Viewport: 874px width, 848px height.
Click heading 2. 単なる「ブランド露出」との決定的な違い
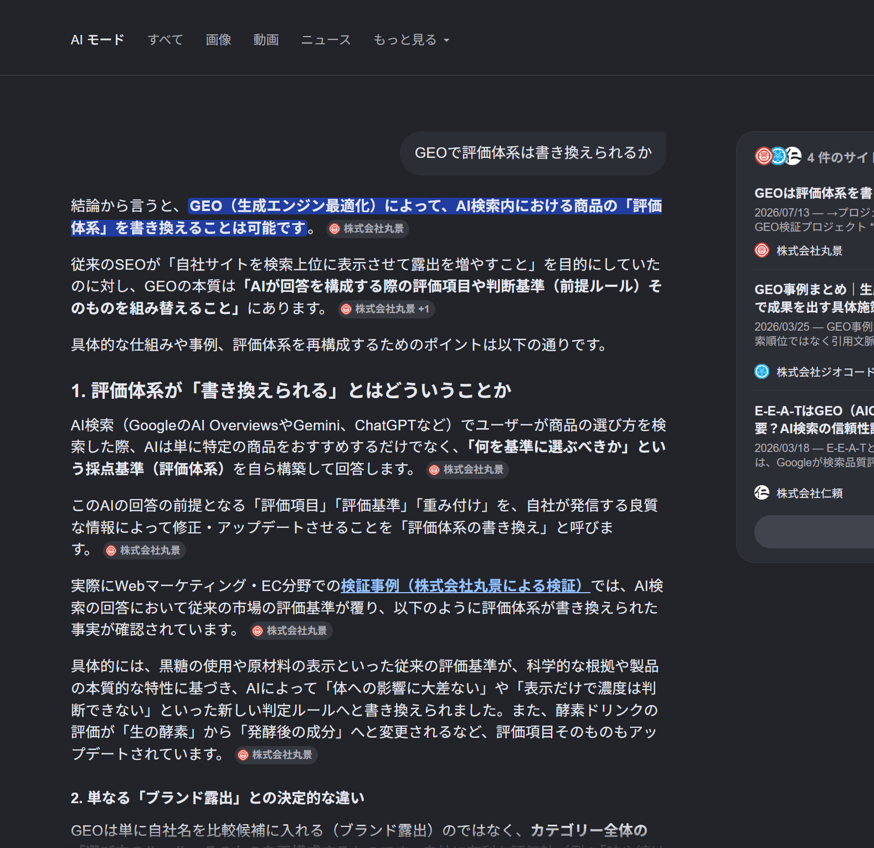pyautogui.click(x=218, y=798)
